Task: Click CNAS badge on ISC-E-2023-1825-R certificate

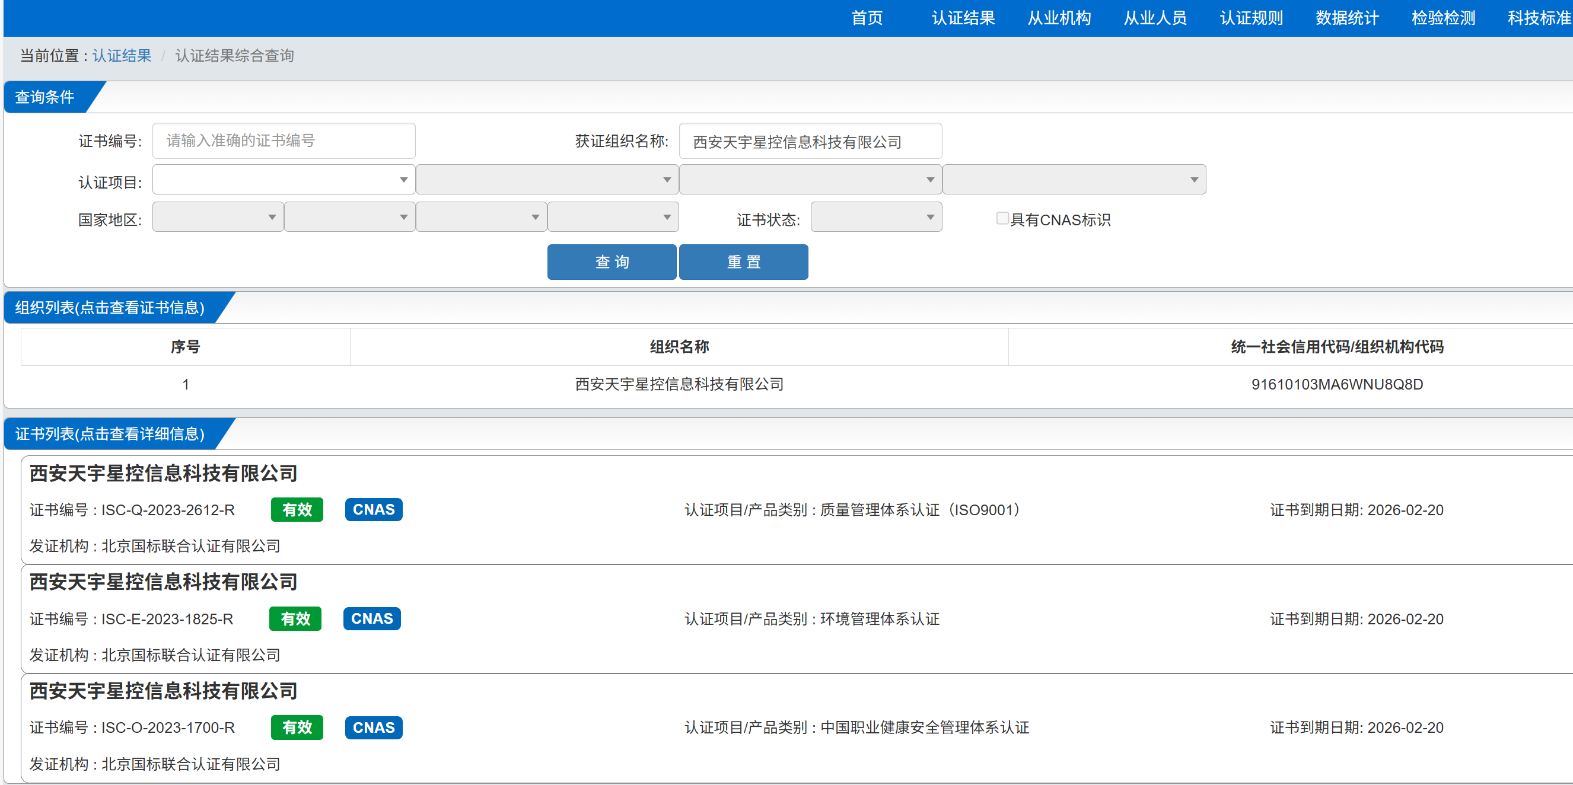Action: [x=371, y=618]
